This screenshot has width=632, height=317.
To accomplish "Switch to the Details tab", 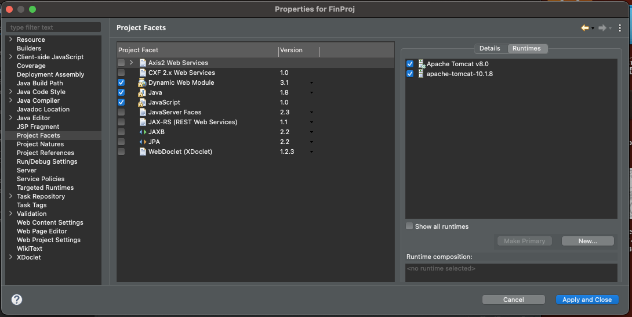I will click(x=490, y=48).
